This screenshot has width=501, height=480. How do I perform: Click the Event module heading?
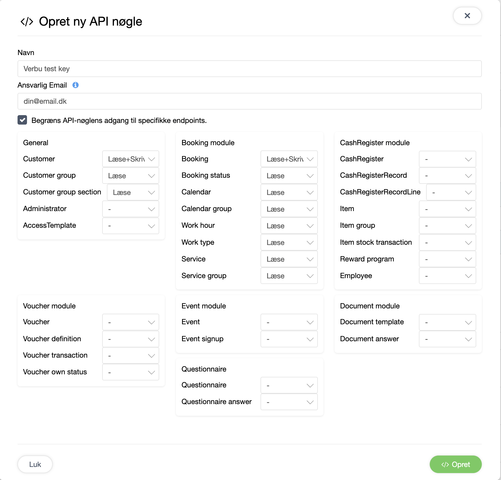(203, 306)
